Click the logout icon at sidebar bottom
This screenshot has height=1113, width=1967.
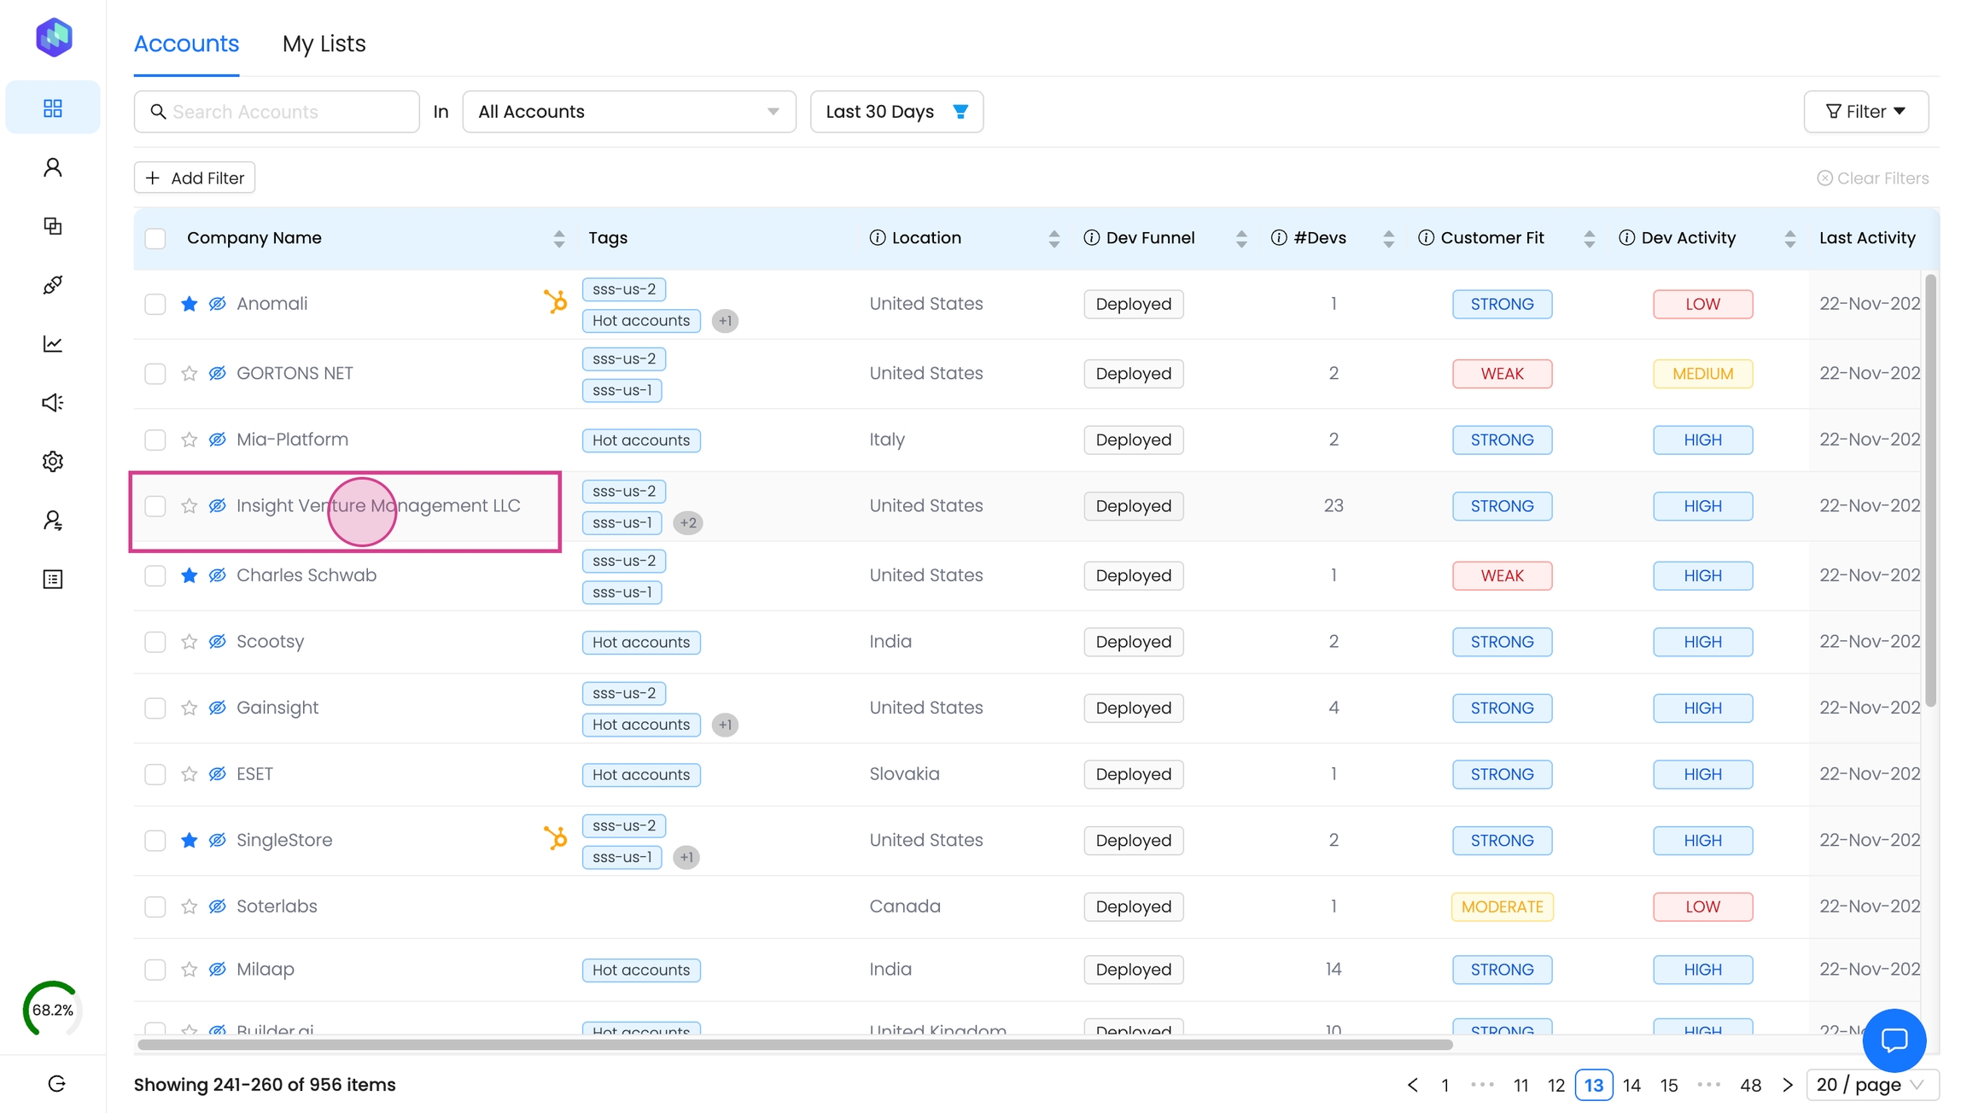pos(56,1084)
